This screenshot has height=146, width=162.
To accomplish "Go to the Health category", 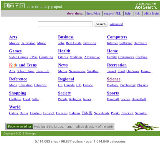I will 64,51.
